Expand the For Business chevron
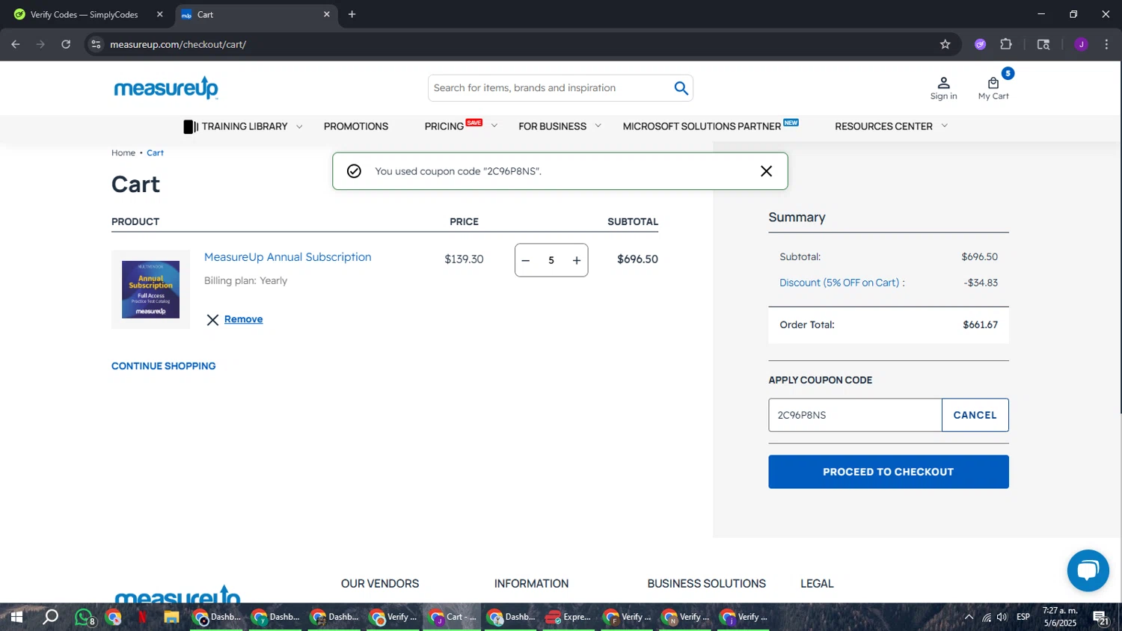1122x631 pixels. coord(598,126)
